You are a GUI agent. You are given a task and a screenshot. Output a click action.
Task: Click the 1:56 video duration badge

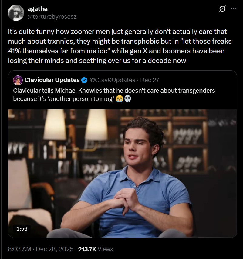coord(22,229)
